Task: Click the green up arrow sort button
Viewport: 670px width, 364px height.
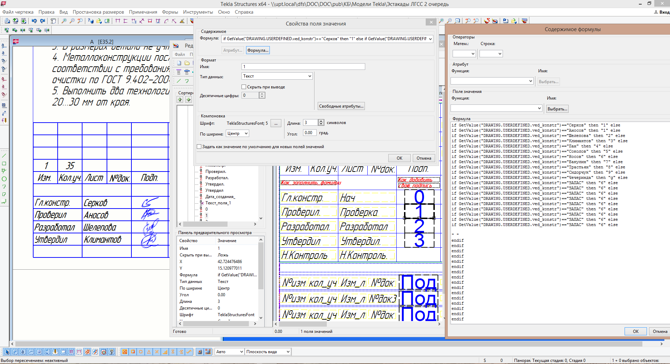Action: pyautogui.click(x=180, y=100)
